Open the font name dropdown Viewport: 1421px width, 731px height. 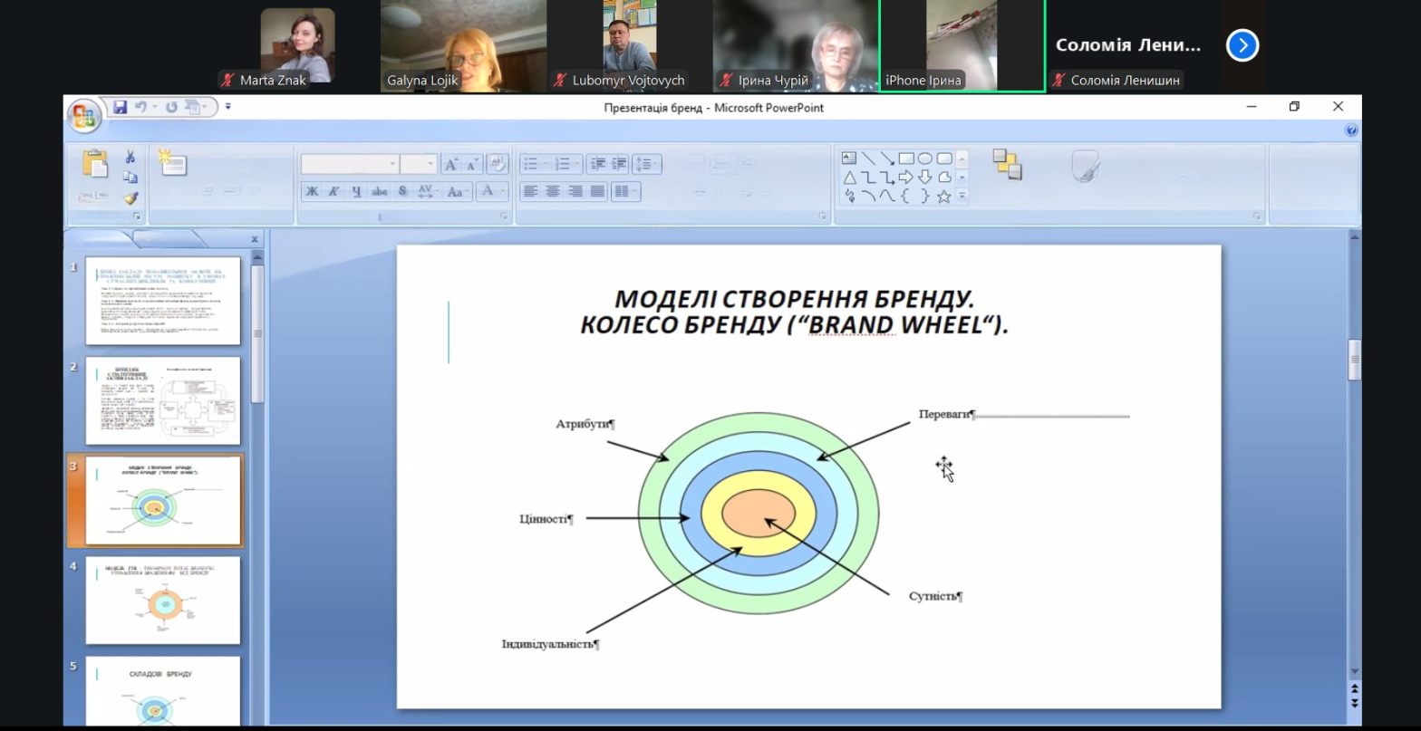[x=392, y=164]
